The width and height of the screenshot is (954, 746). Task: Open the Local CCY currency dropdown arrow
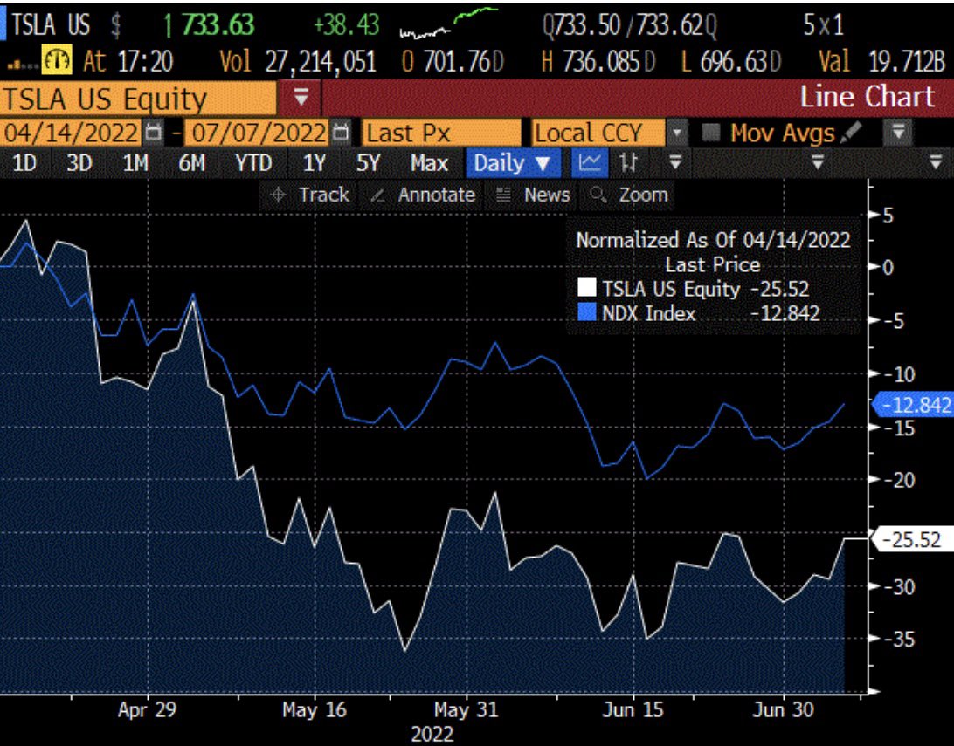pos(676,133)
